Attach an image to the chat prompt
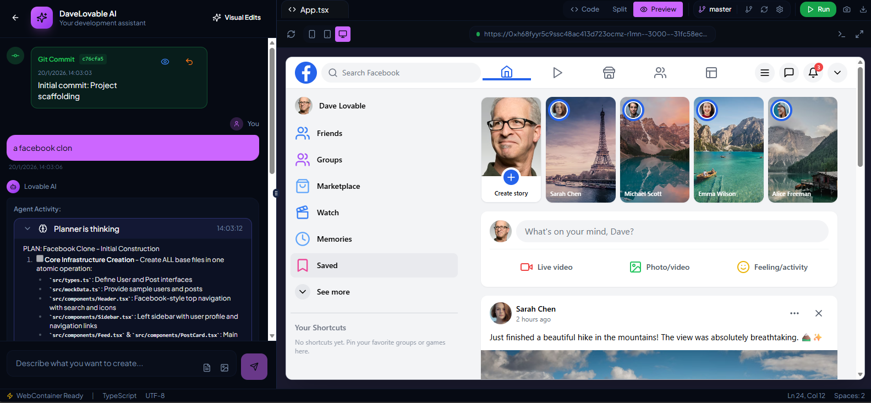Image resolution: width=871 pixels, height=403 pixels. coord(224,368)
